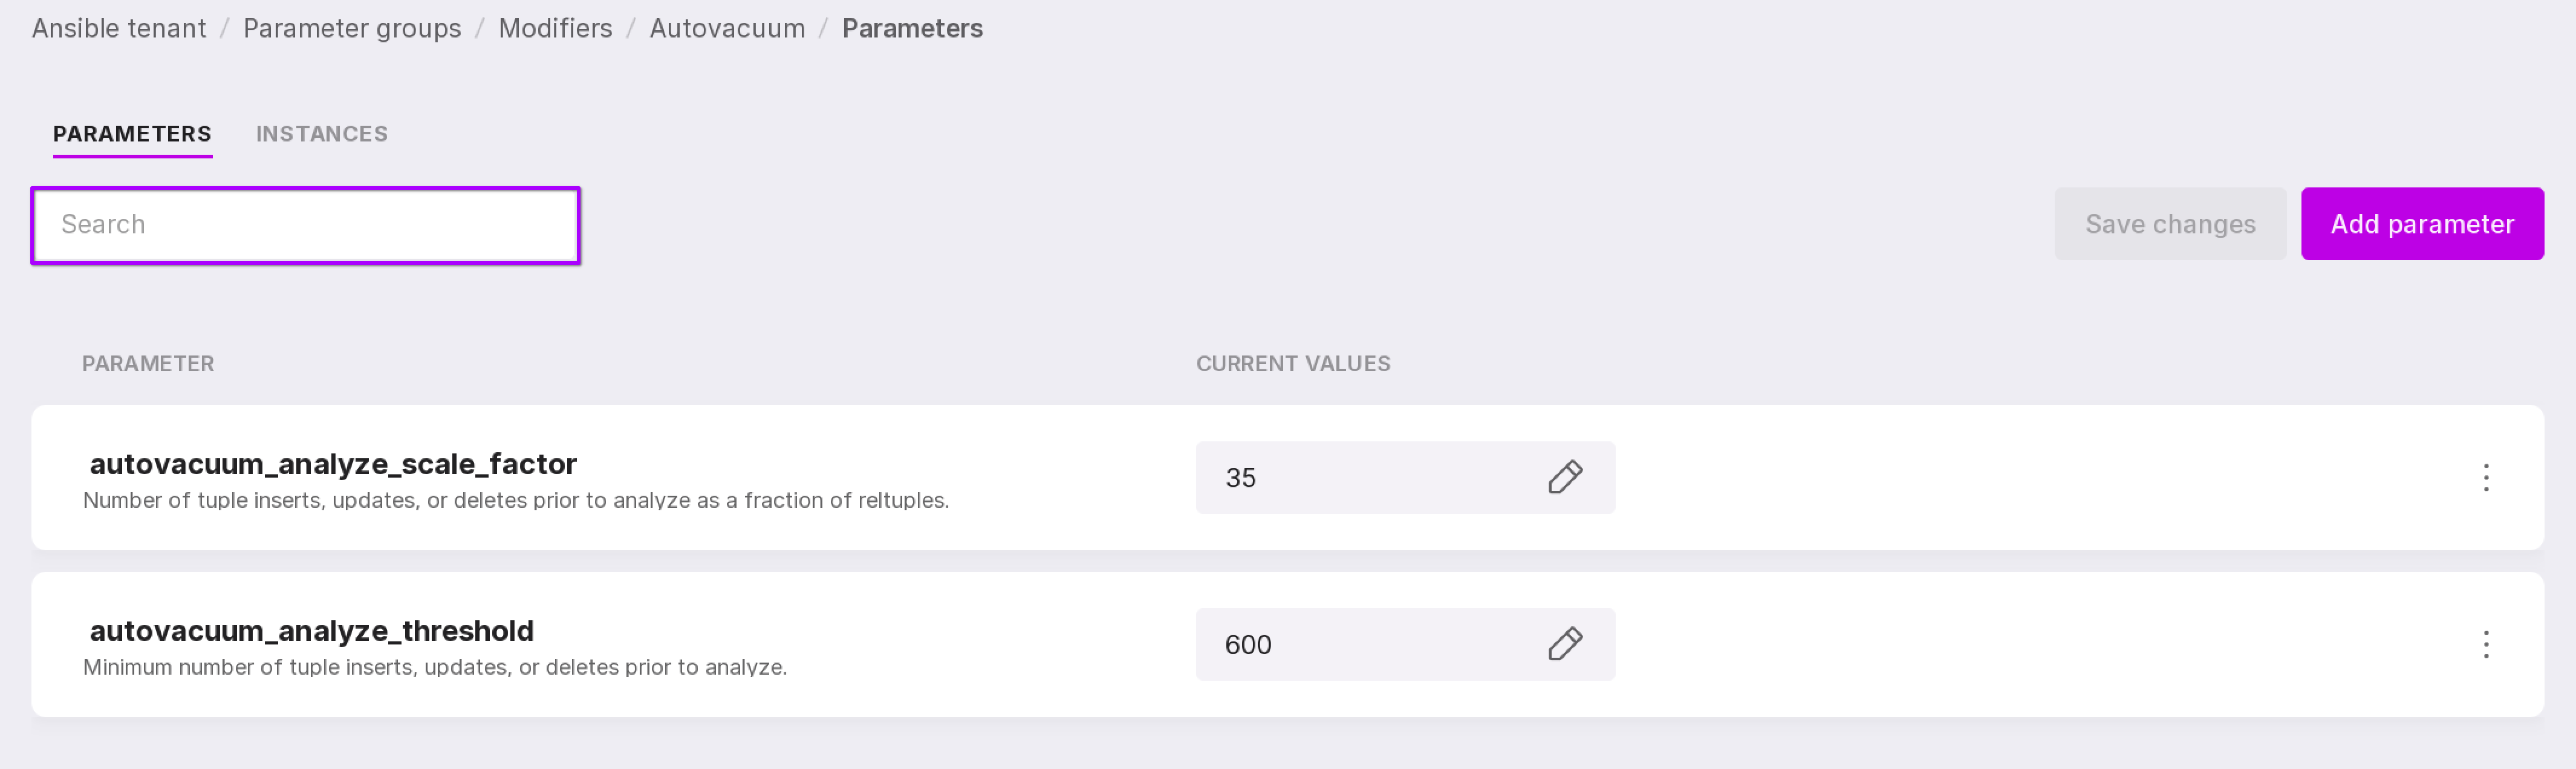Open the Modifiers breadcrumb link
The width and height of the screenshot is (2576, 769).
point(555,28)
